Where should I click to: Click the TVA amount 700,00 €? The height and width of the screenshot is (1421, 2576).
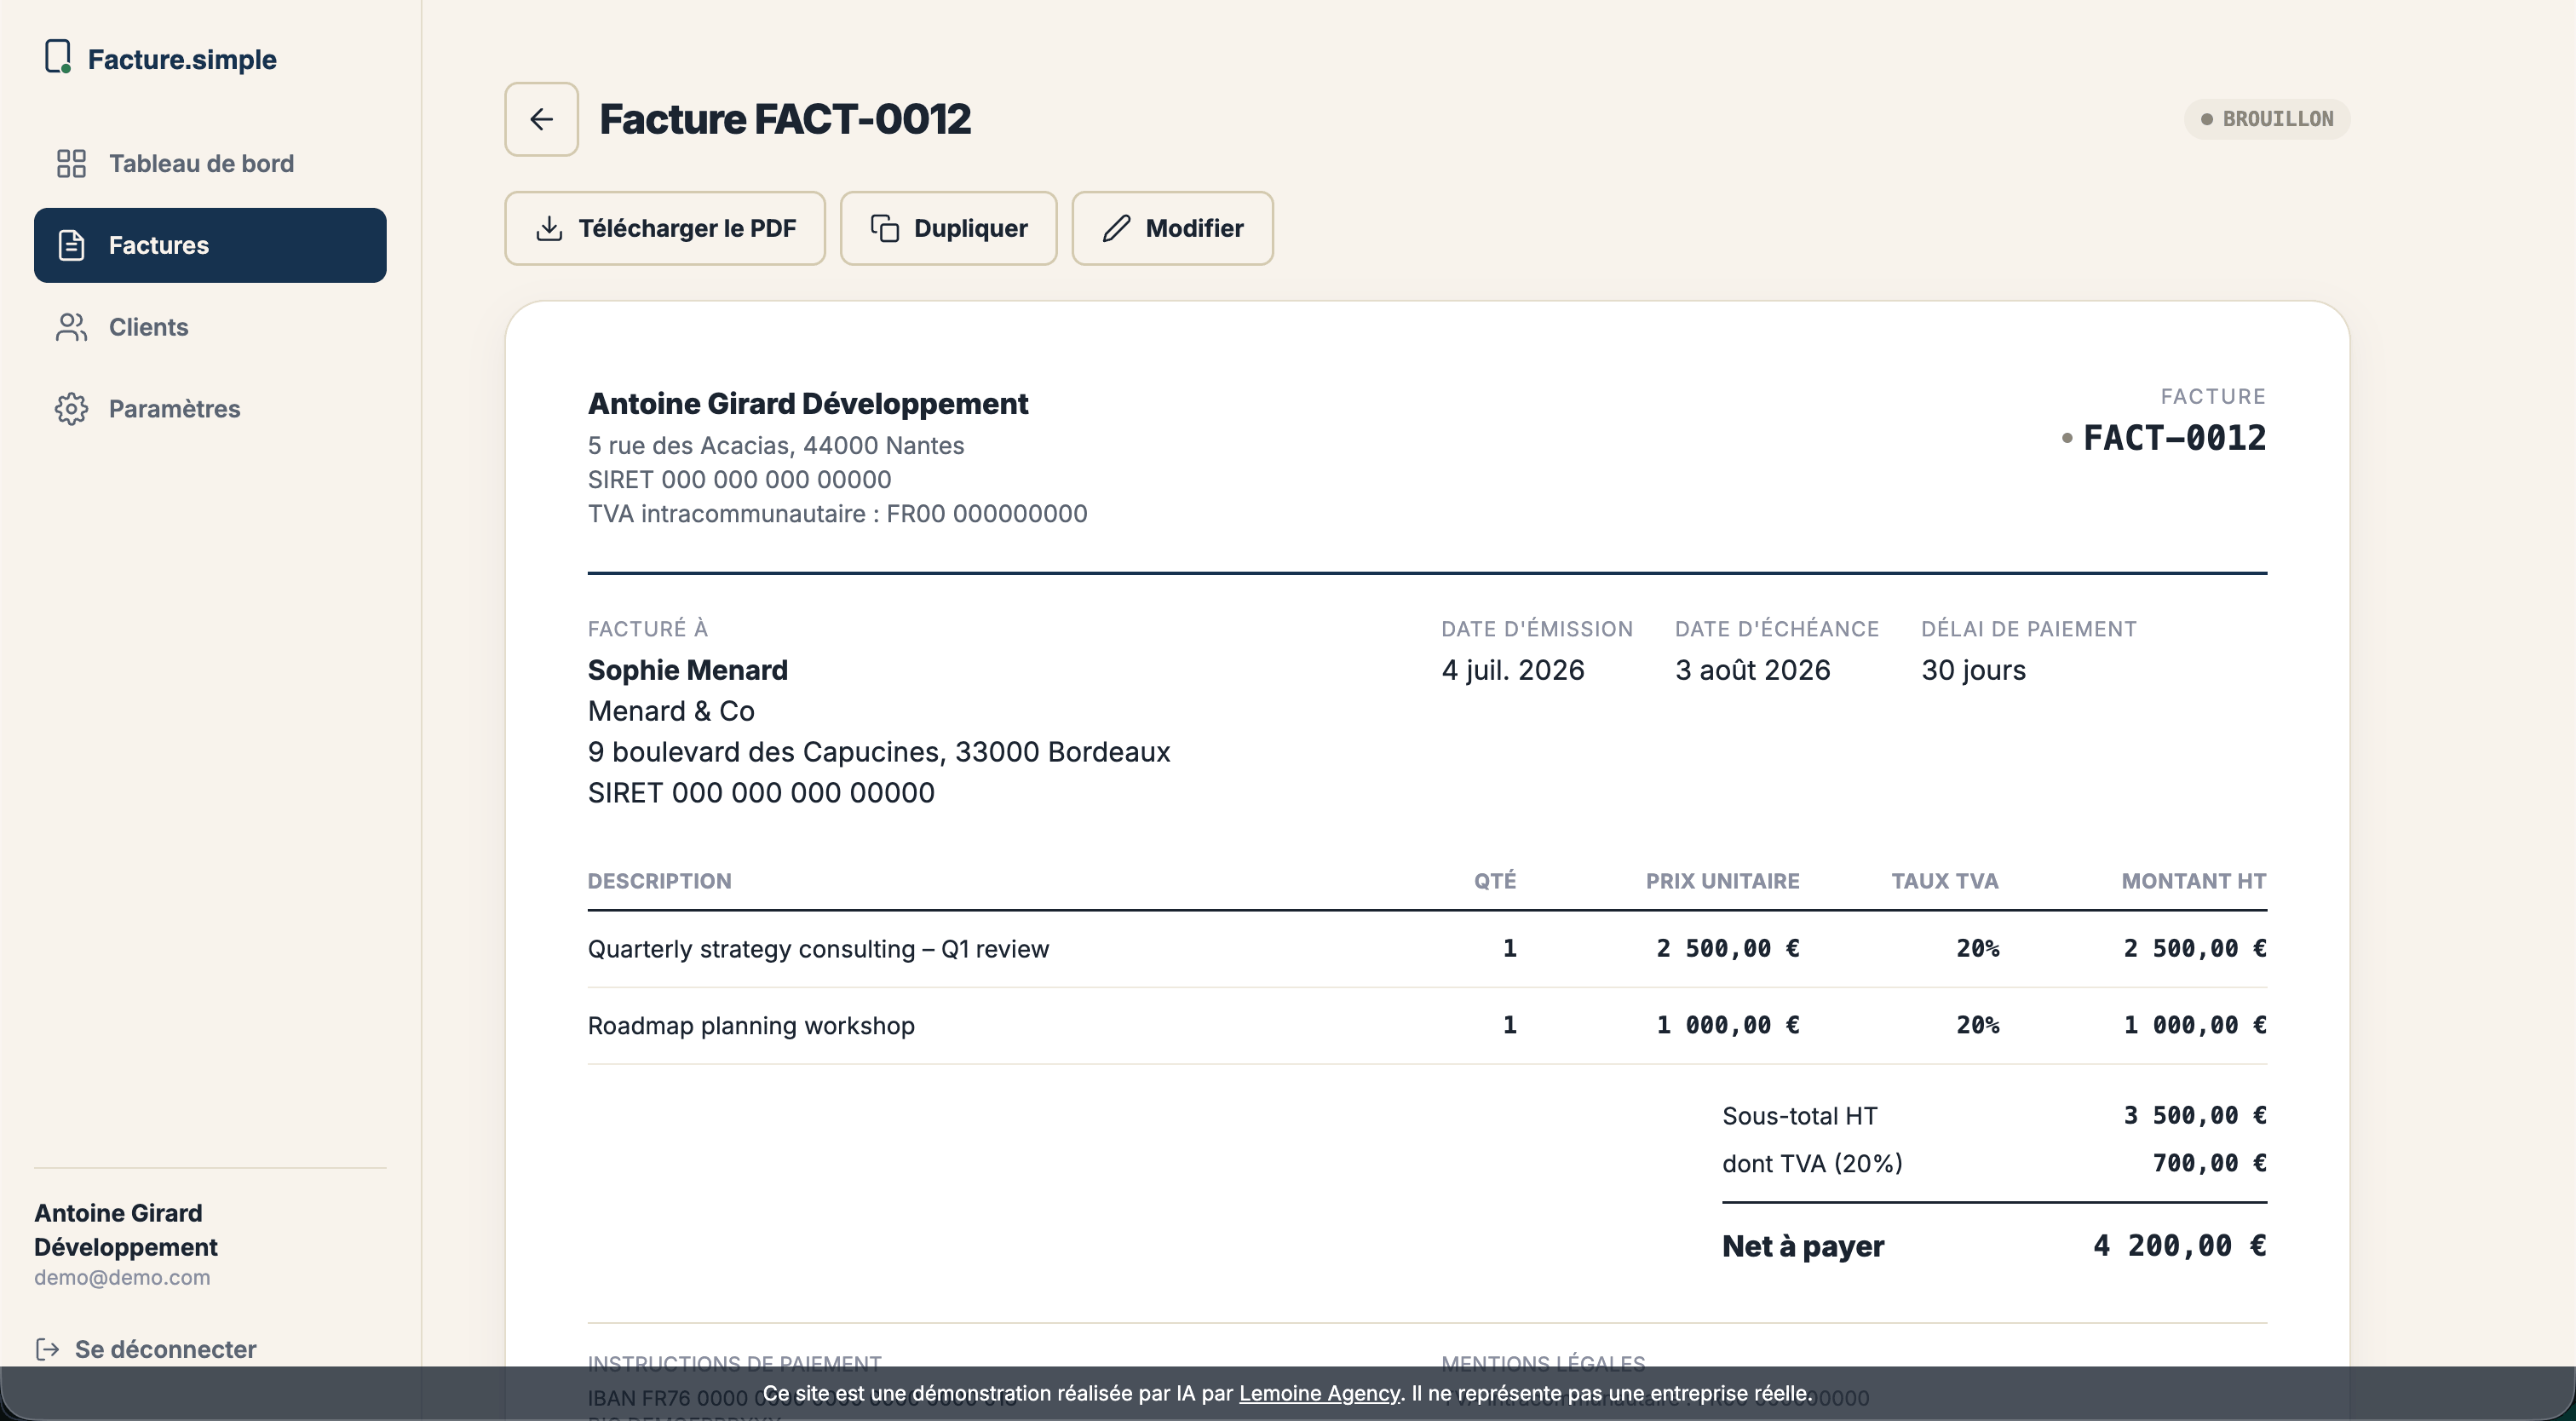2209,1163
